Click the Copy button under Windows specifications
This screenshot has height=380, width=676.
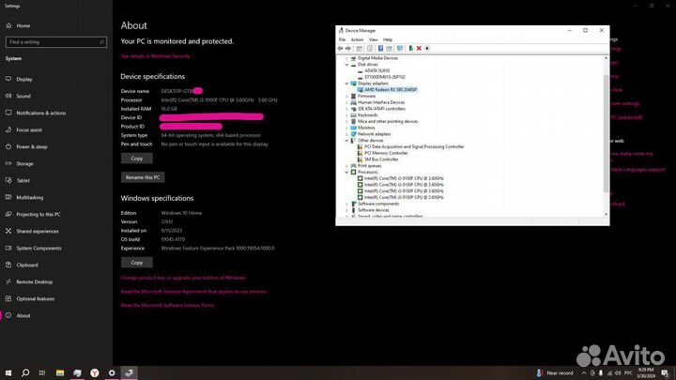coord(137,263)
